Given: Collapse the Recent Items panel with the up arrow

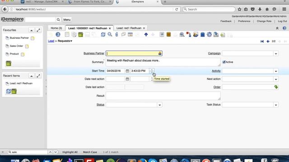Looking at the screenshot, I should click(x=31, y=76).
